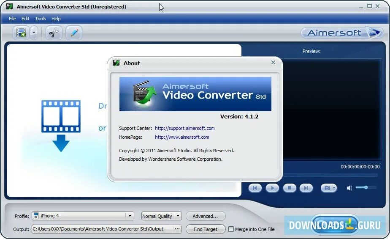Enable Merge into One File checkbox

pos(231,229)
